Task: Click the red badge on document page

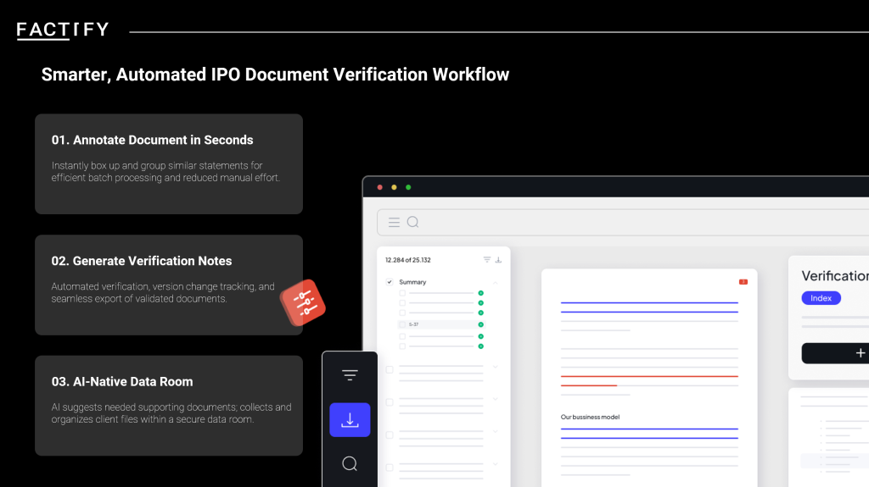Action: pos(743,281)
